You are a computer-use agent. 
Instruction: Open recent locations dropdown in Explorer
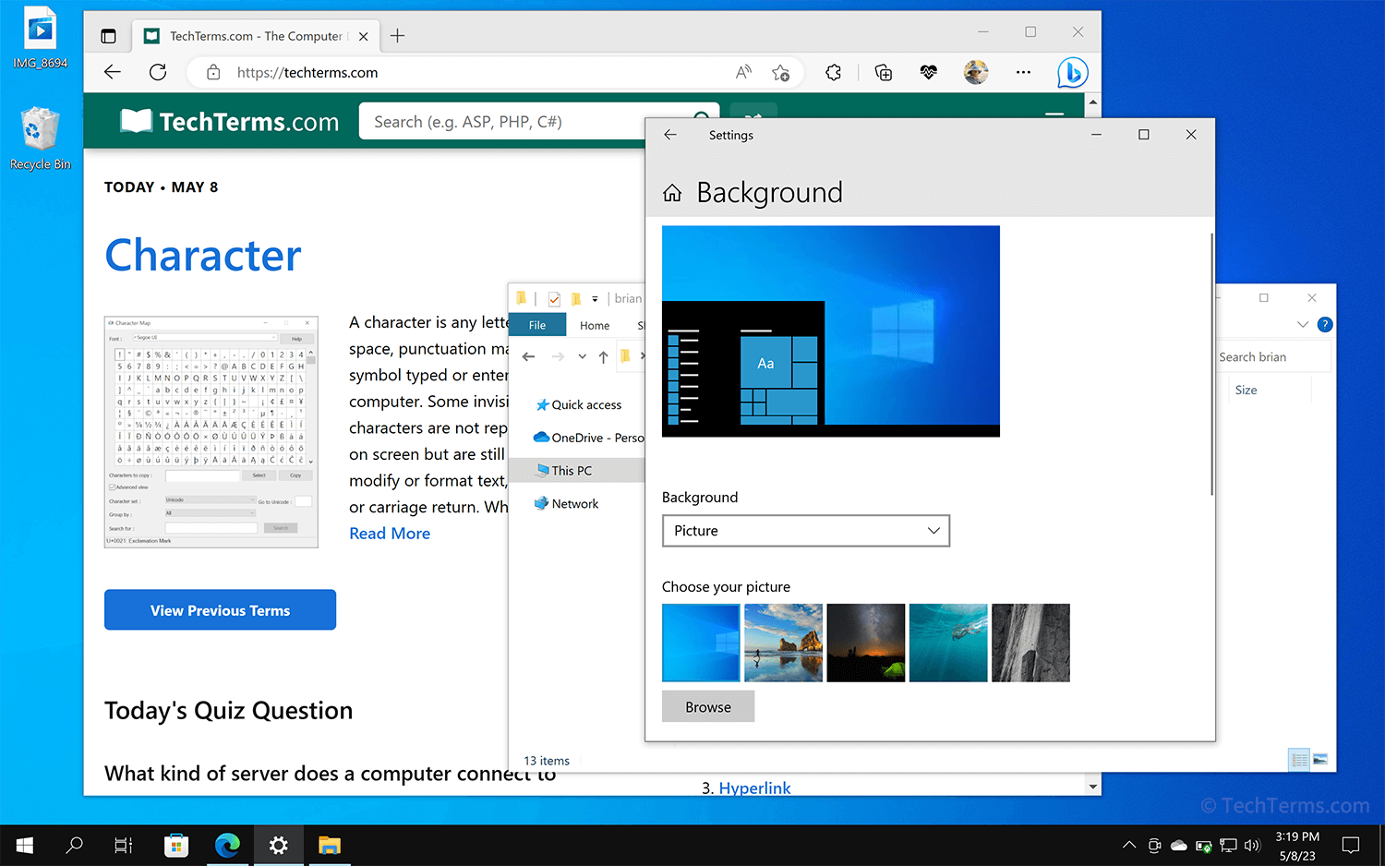pyautogui.click(x=582, y=356)
